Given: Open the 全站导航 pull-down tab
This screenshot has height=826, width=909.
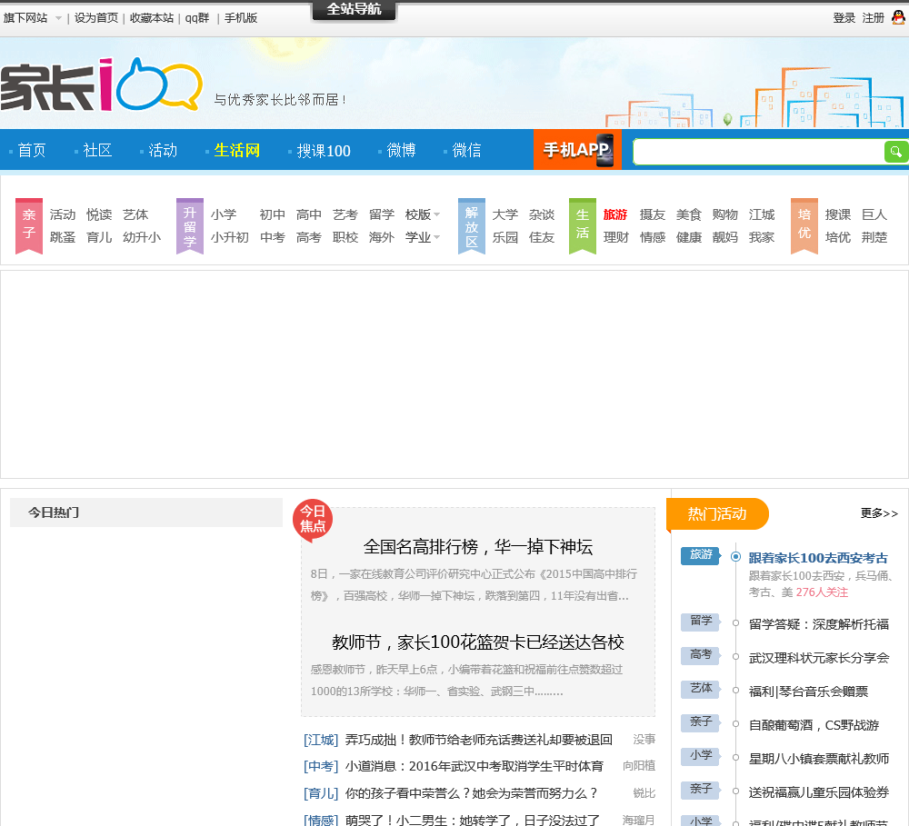Looking at the screenshot, I should [354, 10].
